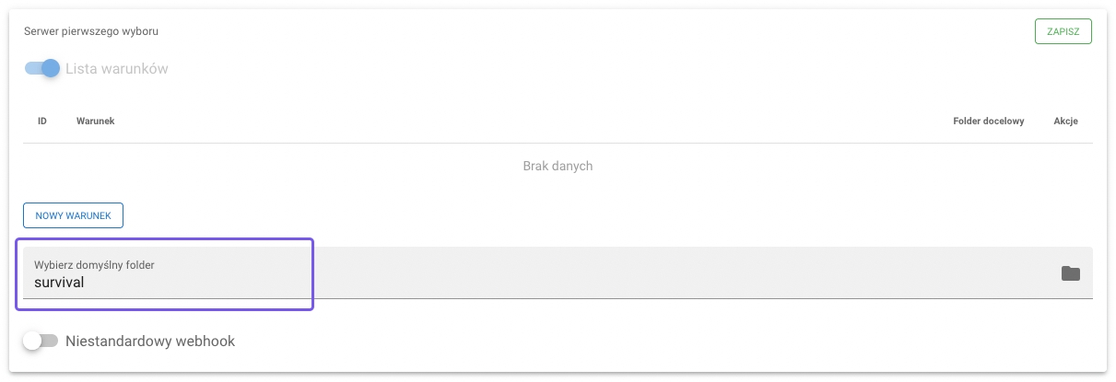Viewport: 1116px width, 382px height.
Task: Click the blue knob of Lista warunków switch
Action: pos(51,68)
